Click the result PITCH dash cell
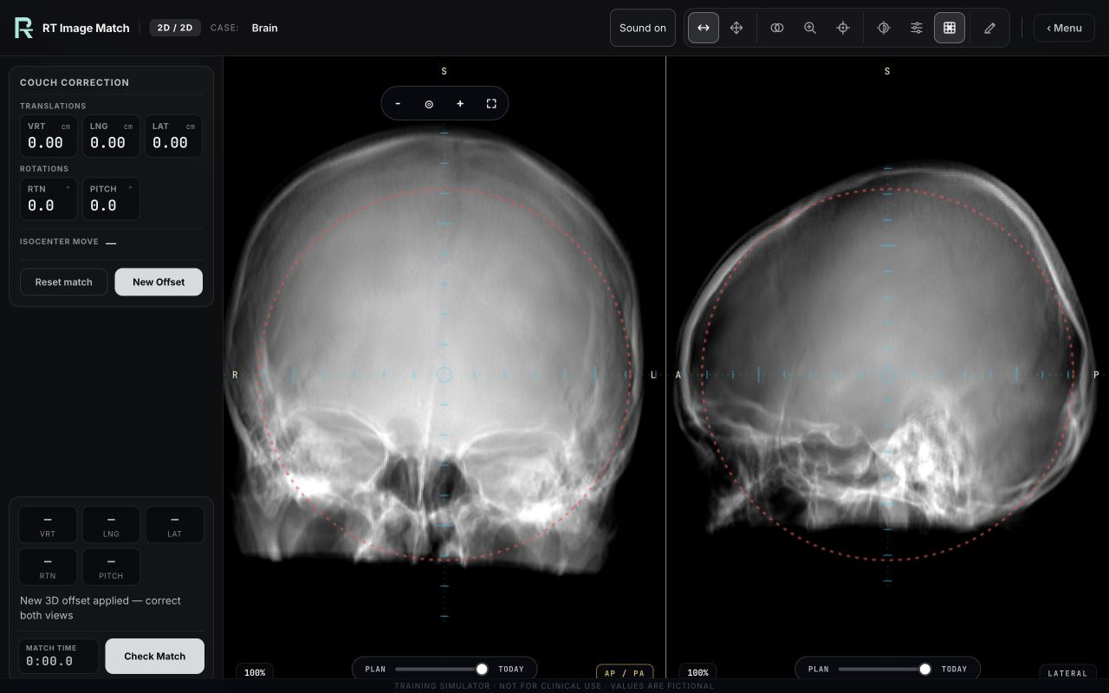The image size is (1109, 693). pyautogui.click(x=111, y=567)
